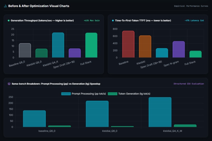This screenshot has width=212, height=141.
Task: Click the blue Prompt Processing legend swatch
Action: 66,94
